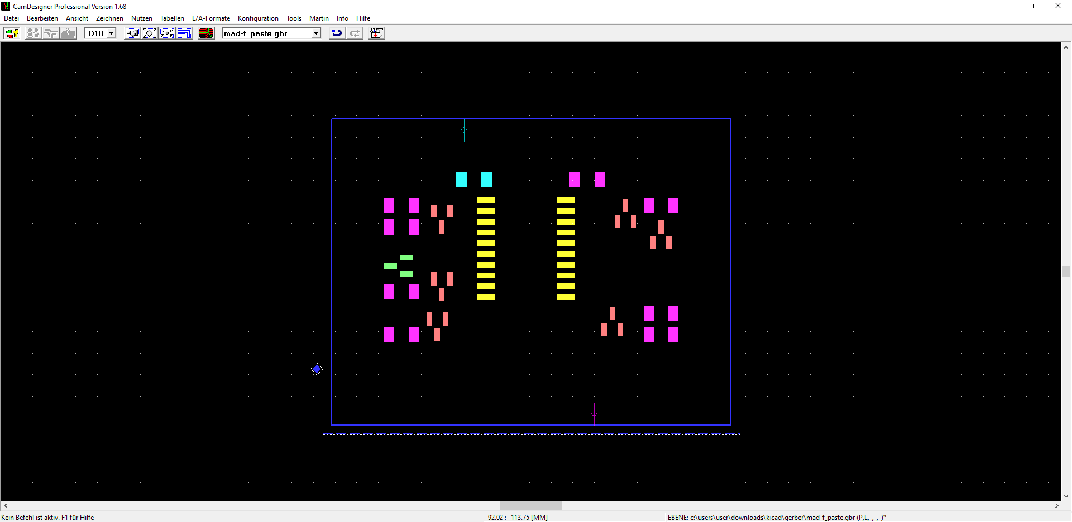Click the horizontal scrollbar thumb
Screen dimensions: 1072x522
point(530,505)
